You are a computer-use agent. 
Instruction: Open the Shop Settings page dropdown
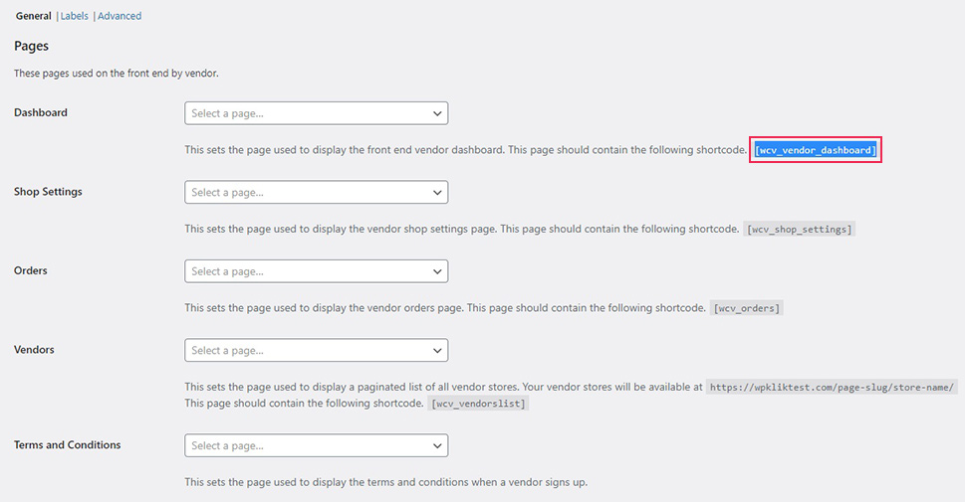pyautogui.click(x=317, y=192)
